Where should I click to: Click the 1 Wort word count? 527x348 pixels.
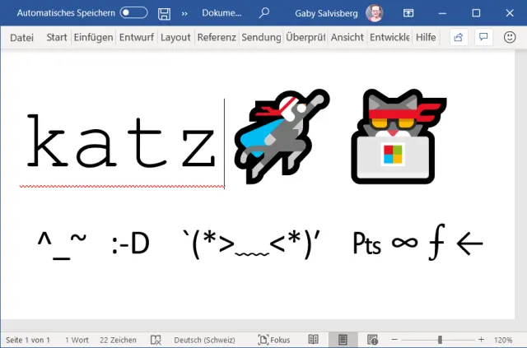coord(77,340)
